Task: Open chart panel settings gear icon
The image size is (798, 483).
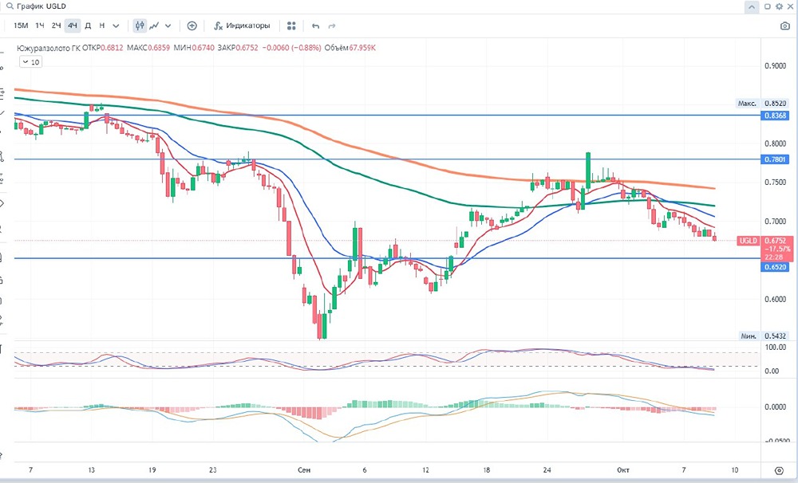Action: [x=779, y=6]
